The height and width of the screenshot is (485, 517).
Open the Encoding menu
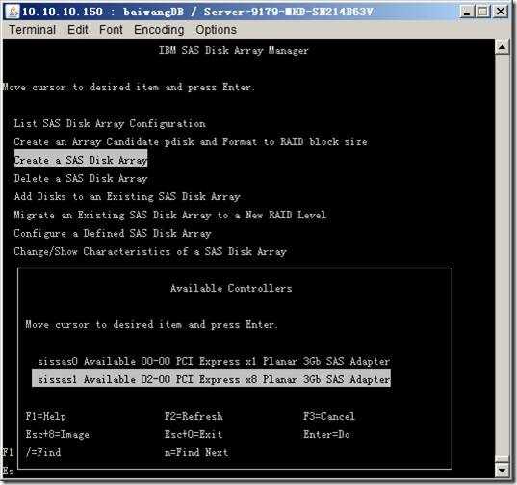point(159,30)
